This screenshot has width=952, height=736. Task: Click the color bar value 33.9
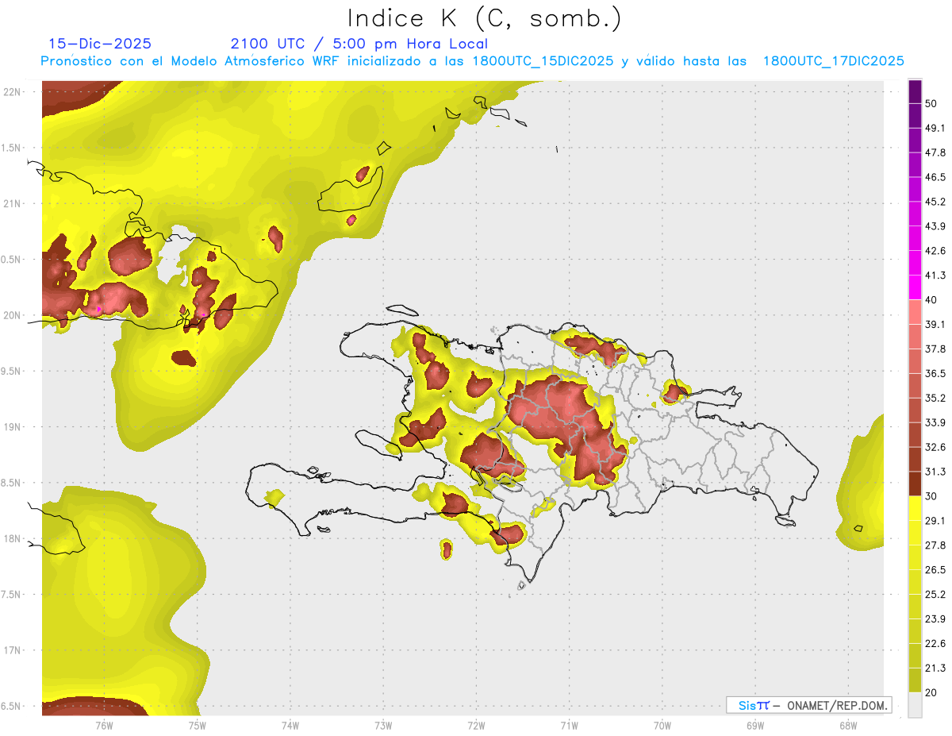point(935,422)
